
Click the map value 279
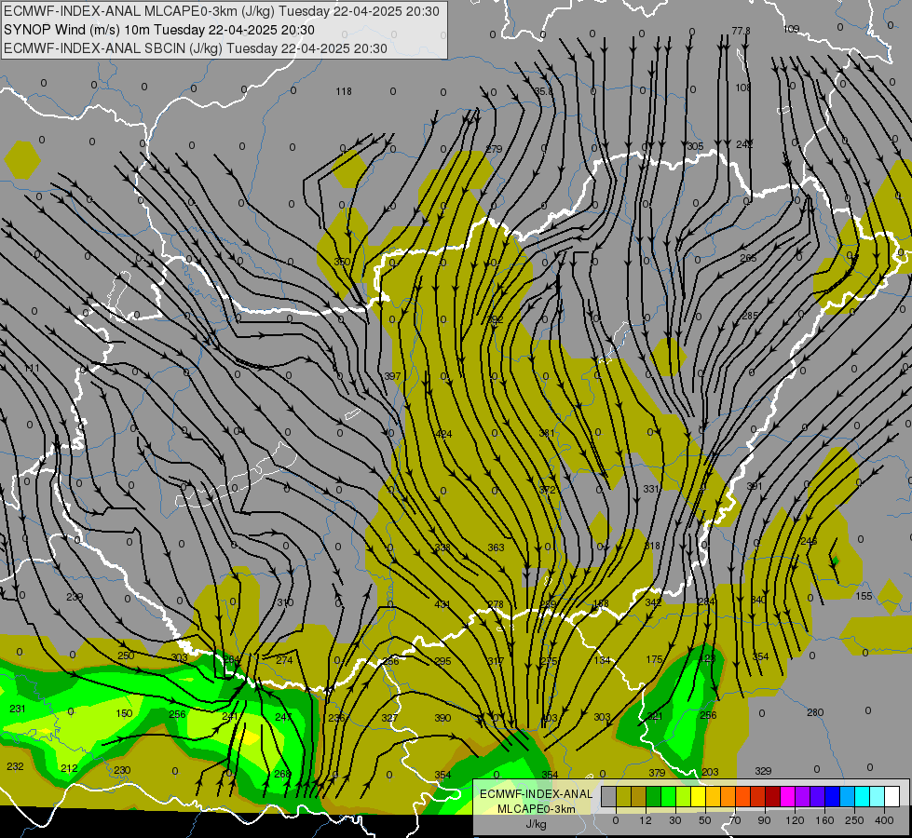click(494, 149)
